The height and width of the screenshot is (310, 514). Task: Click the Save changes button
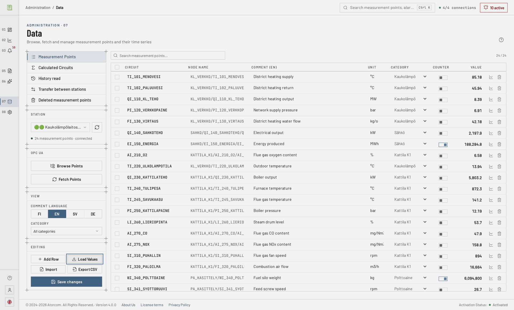pos(66,282)
